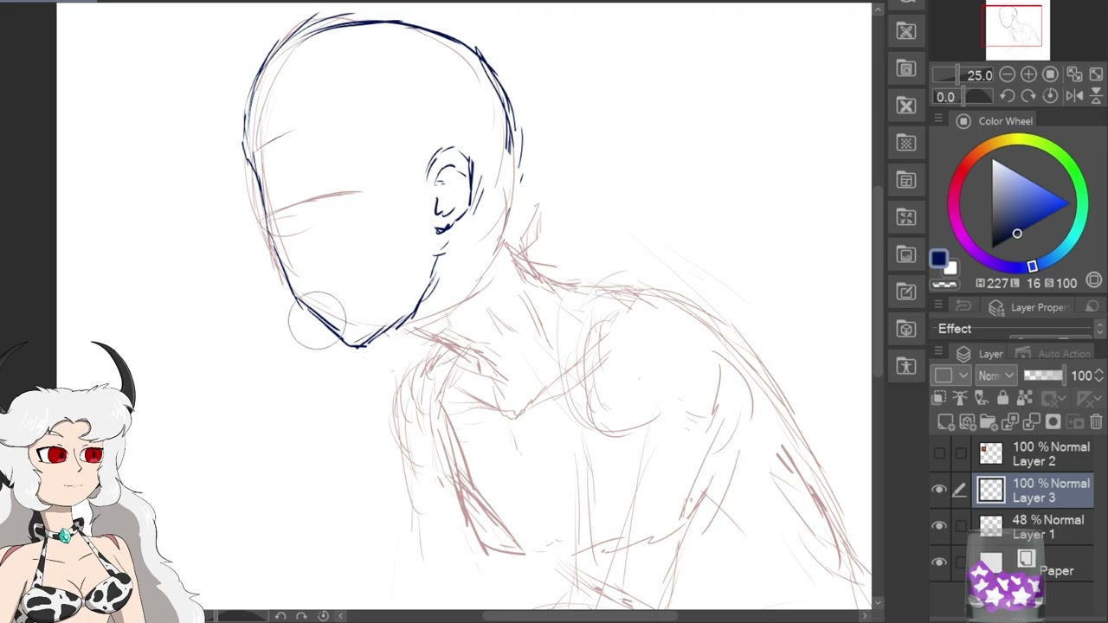
Task: Create a new raster layer
Action: click(x=945, y=422)
